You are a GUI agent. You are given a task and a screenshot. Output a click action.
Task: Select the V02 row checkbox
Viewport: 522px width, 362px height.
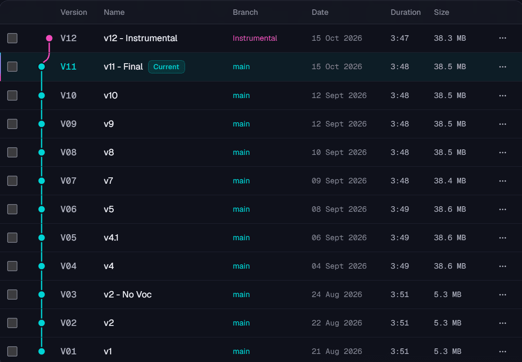click(12, 323)
